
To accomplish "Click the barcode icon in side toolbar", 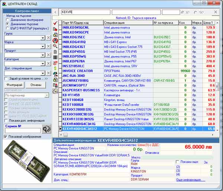I will coord(55,57).
